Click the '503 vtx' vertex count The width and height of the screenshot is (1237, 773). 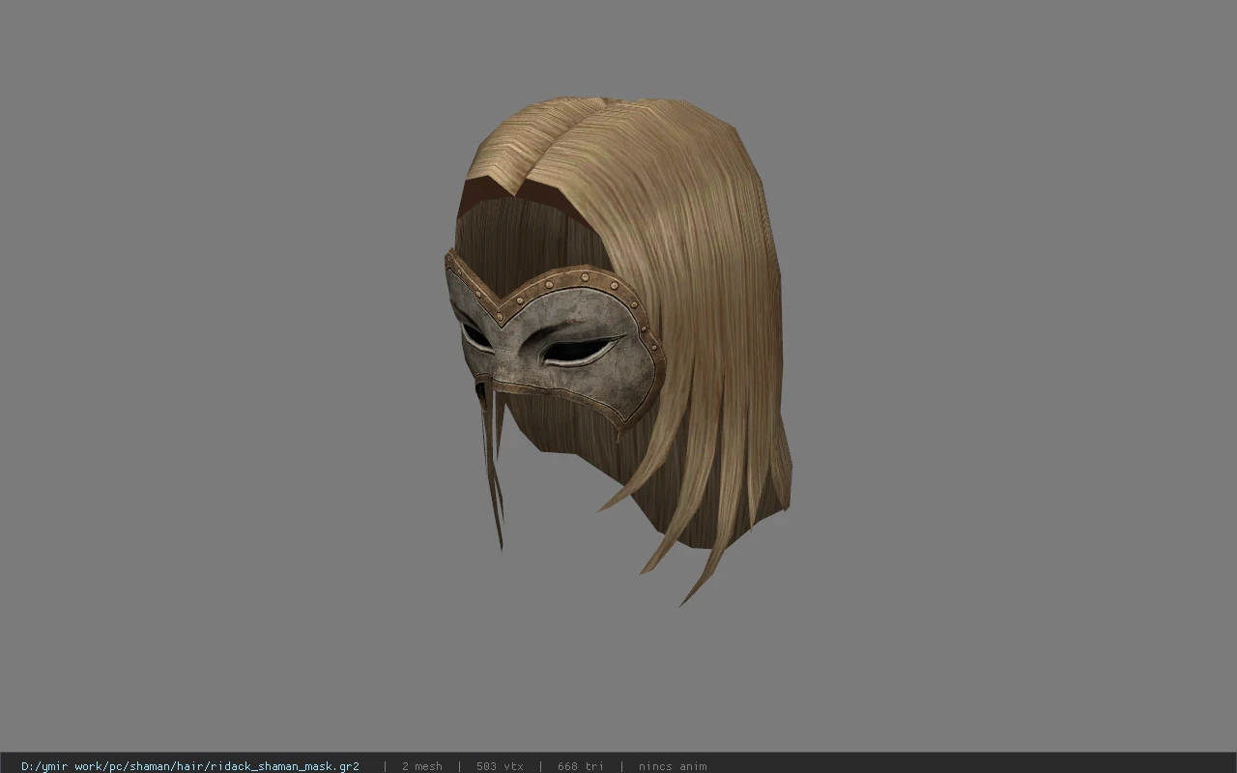click(500, 766)
